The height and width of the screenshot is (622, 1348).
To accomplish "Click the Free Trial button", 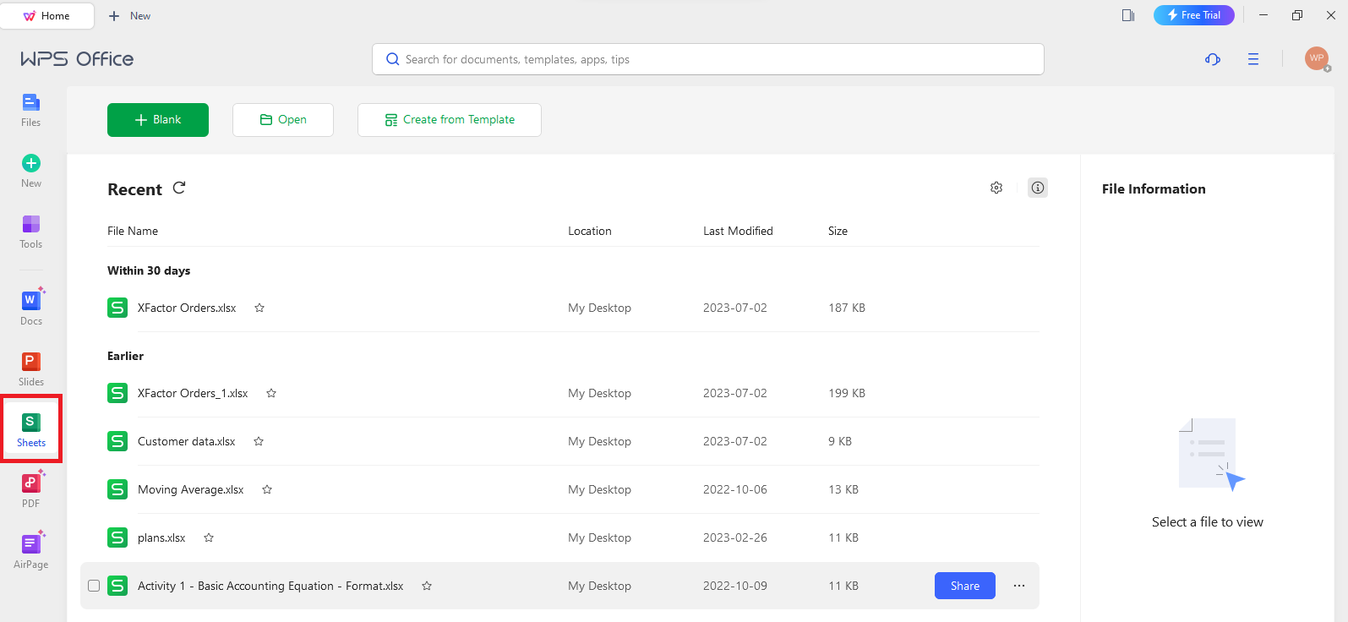I will pyautogui.click(x=1194, y=15).
